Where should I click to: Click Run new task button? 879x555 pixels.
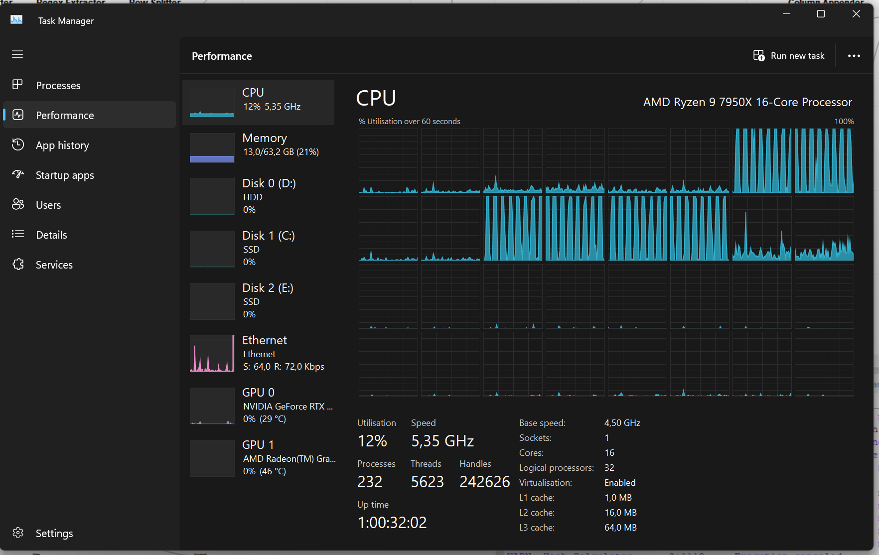click(x=789, y=56)
